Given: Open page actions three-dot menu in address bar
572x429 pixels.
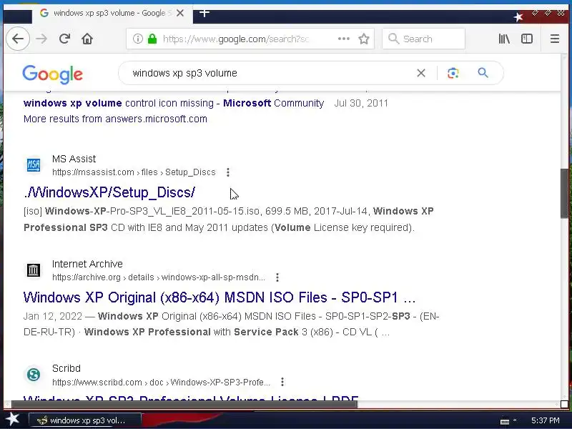Looking at the screenshot, I should (344, 39).
